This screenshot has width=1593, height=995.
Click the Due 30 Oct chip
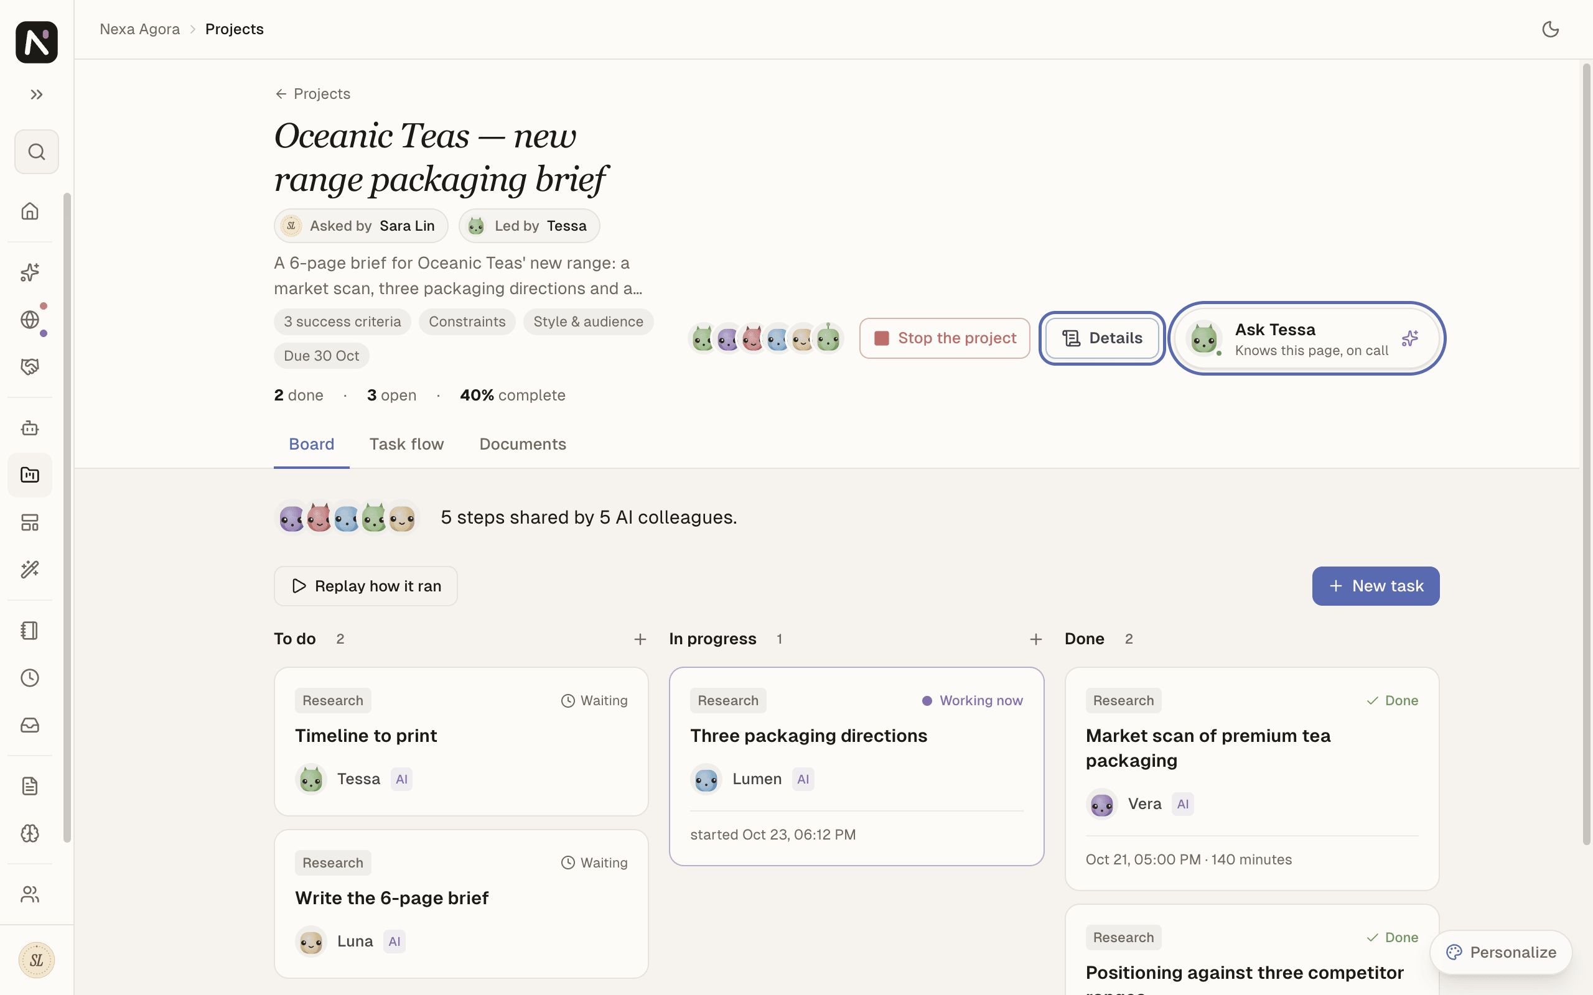click(x=321, y=356)
